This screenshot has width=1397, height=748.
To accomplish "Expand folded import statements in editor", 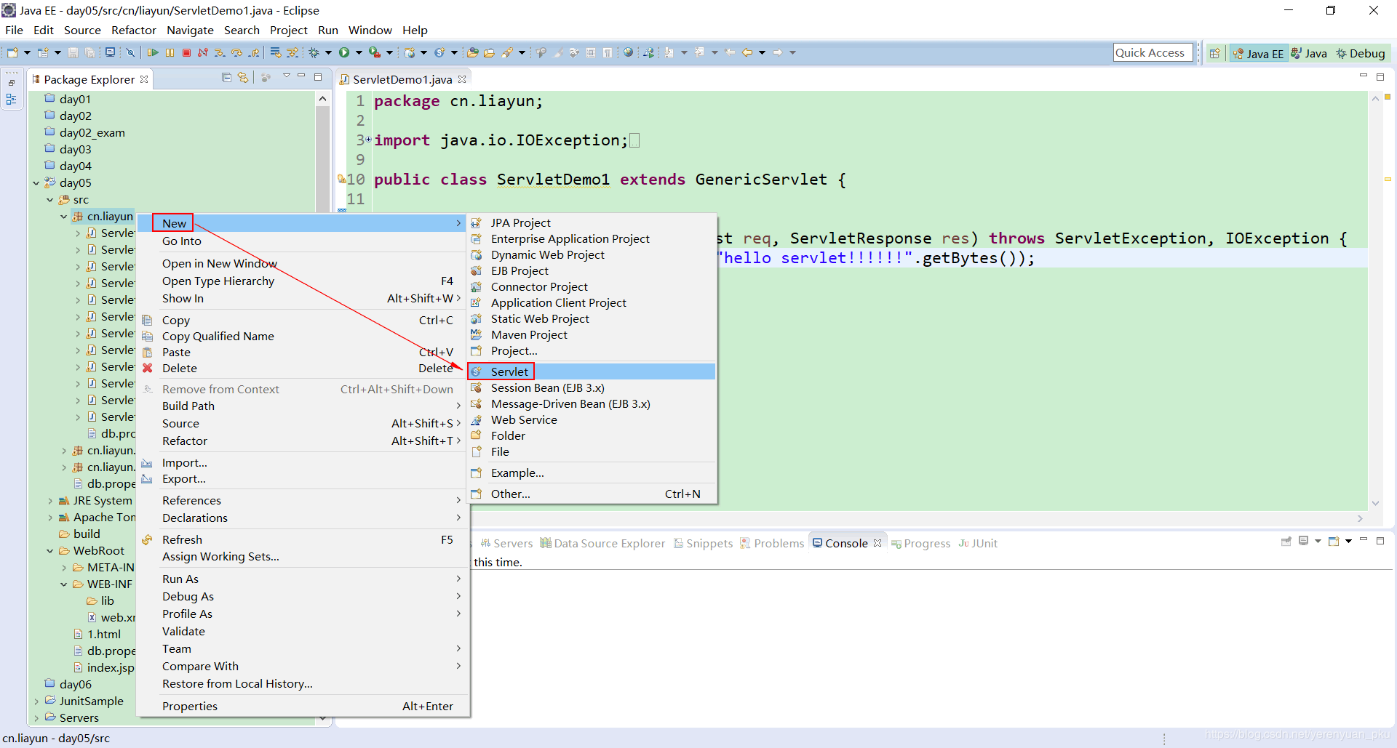I will tap(368, 139).
